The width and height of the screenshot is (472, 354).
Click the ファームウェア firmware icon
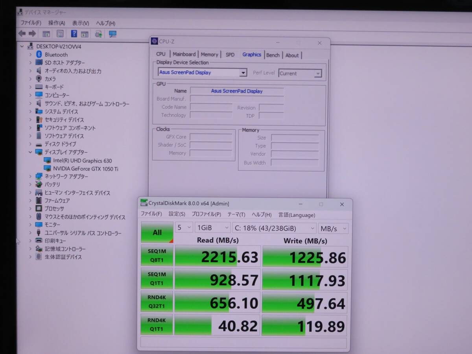tap(39, 200)
